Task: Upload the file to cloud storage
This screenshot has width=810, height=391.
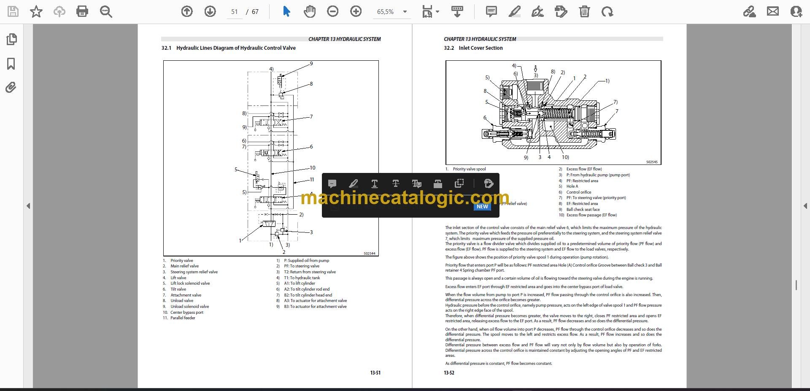Action: [x=59, y=12]
